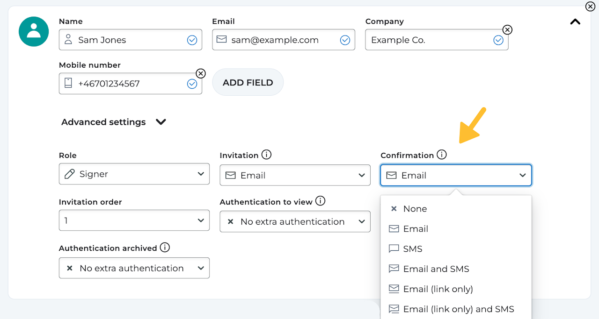Click the checkmark in the Name field

pos(192,40)
